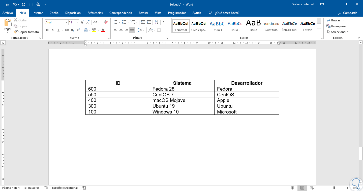
Task: Toggle bold (N) formatting
Action: 47,30
